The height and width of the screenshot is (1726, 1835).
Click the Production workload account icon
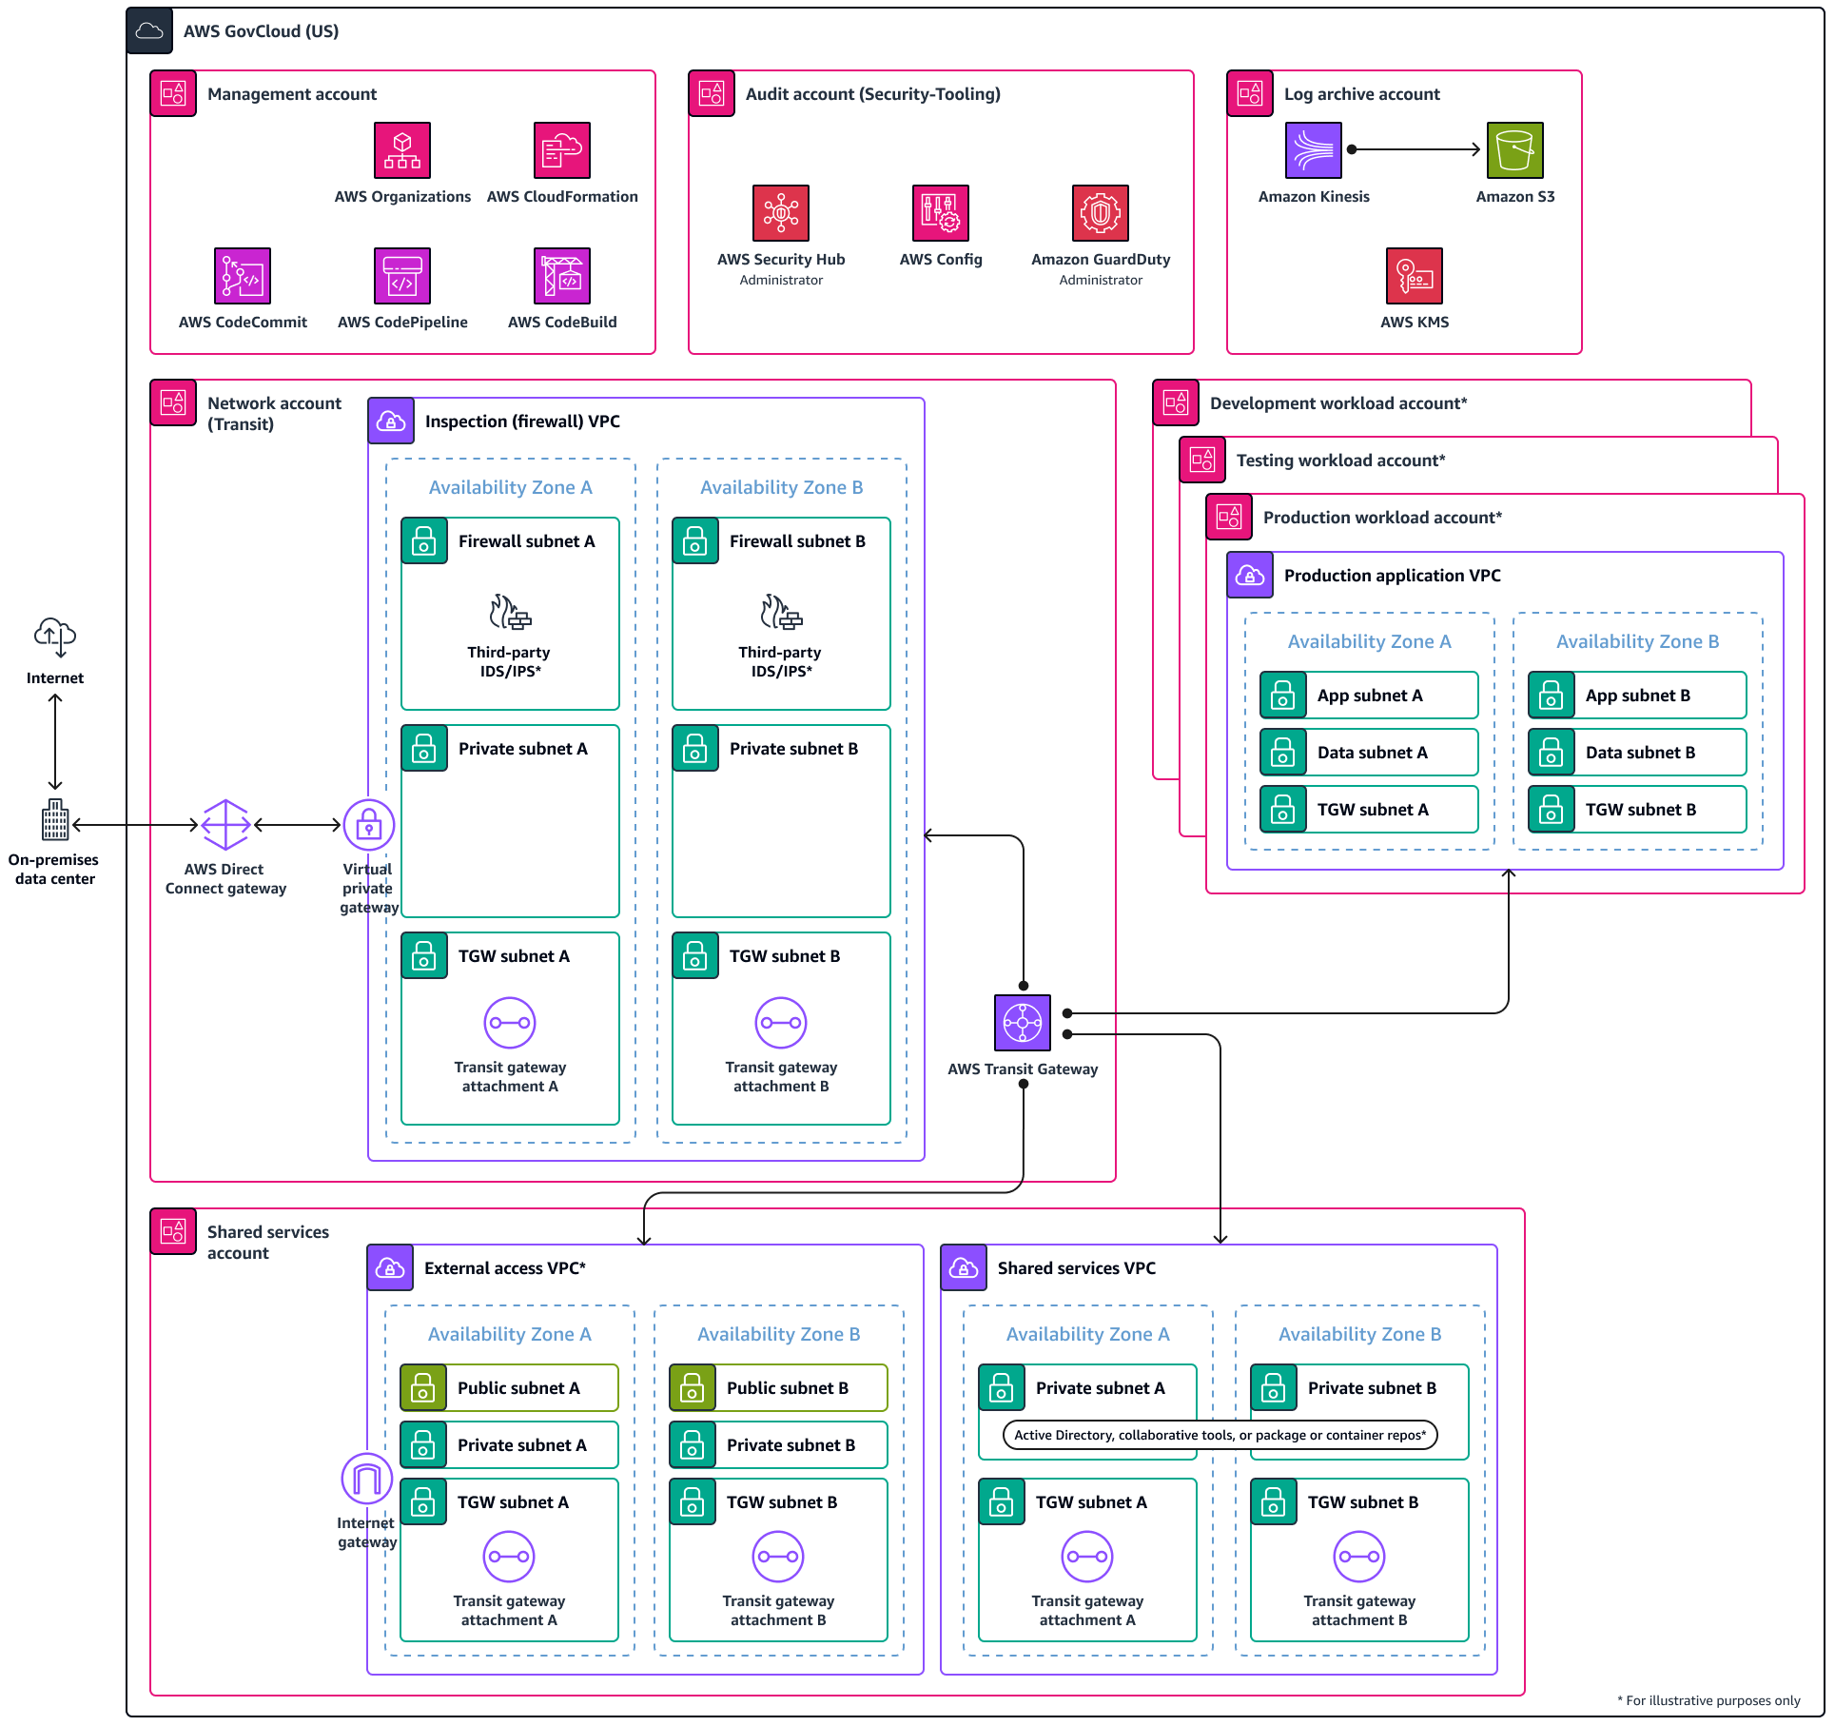(x=1229, y=518)
